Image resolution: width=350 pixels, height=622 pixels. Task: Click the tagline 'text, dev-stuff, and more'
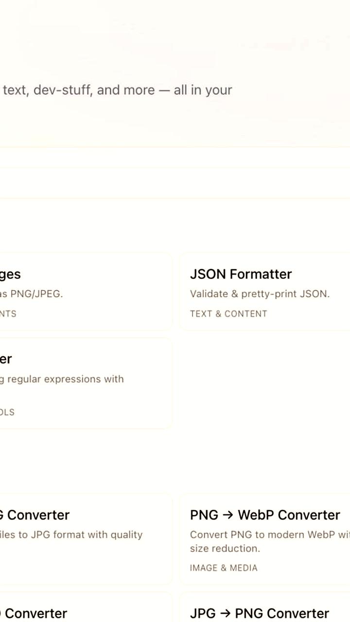79,90
